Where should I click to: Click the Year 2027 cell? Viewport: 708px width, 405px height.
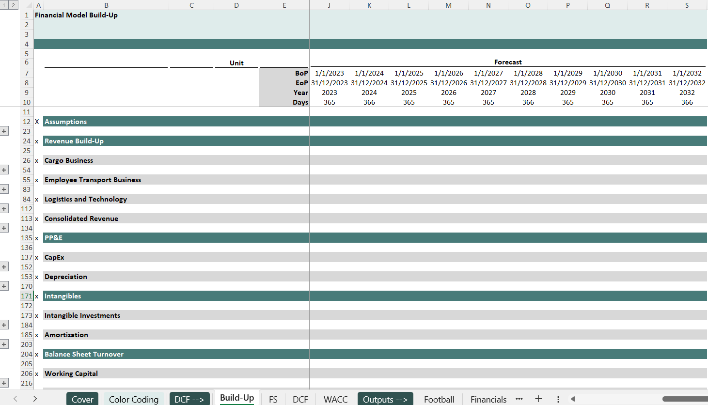488,93
